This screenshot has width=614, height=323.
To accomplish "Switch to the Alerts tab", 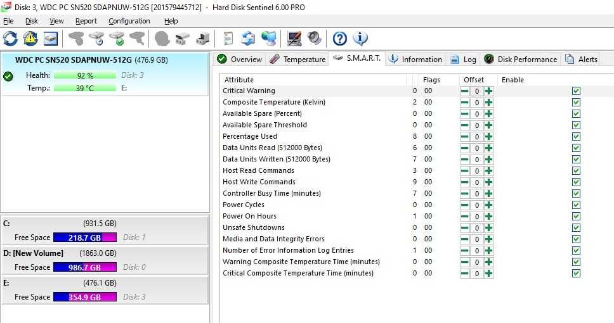I will pyautogui.click(x=581, y=60).
